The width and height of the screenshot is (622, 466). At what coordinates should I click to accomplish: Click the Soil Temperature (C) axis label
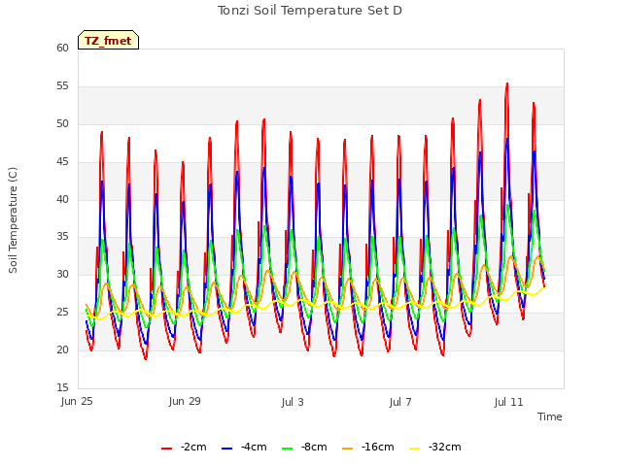click(x=13, y=220)
